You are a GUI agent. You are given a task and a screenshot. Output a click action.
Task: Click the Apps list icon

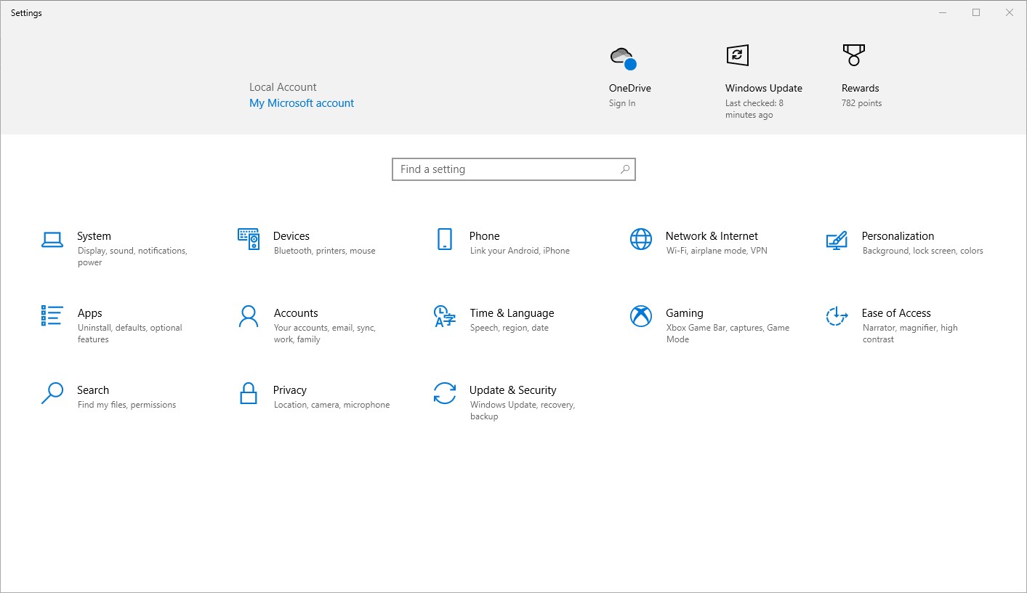click(x=52, y=316)
